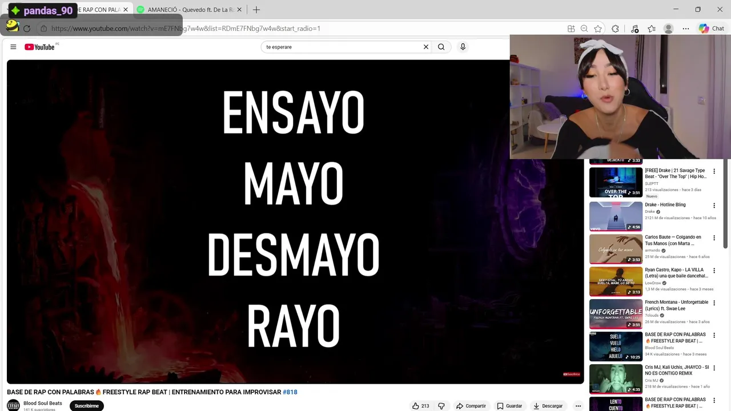This screenshot has width=731, height=411.
Task: Open the YouTube hamburger guide menu
Action: [13, 47]
